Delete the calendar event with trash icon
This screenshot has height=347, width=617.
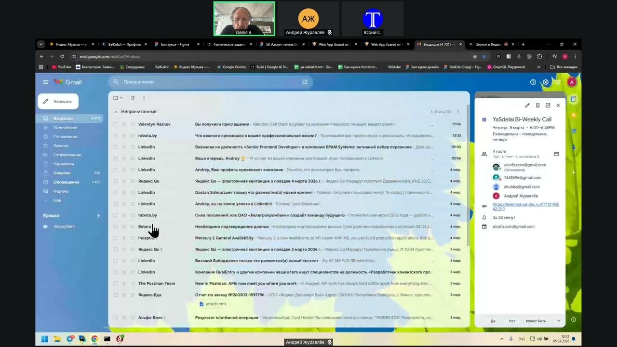[537, 106]
